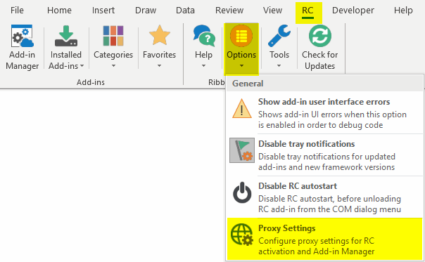The image size is (425, 262).
Task: Click the Check for Updates label
Action: click(320, 60)
